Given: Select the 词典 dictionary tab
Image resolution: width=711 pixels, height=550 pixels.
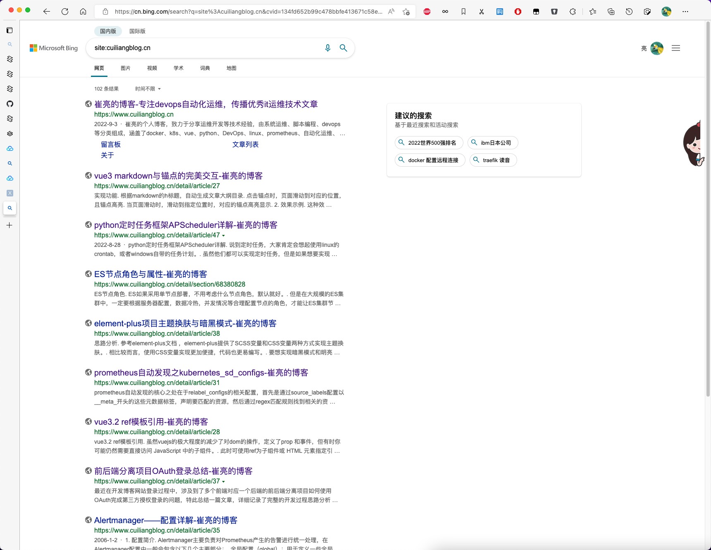Looking at the screenshot, I should click(x=205, y=68).
